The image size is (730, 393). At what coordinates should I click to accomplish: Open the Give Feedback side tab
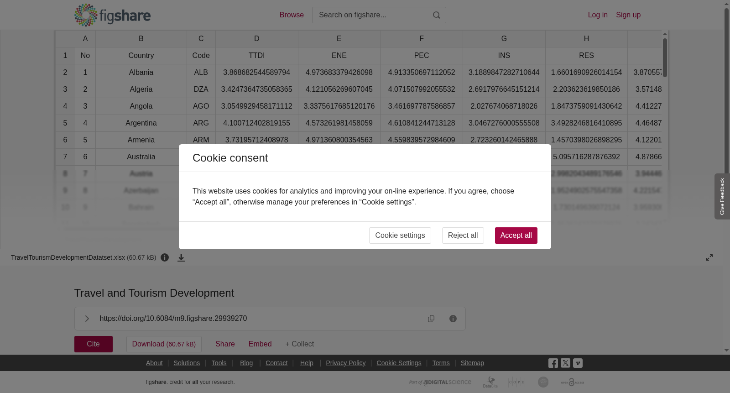point(722,196)
